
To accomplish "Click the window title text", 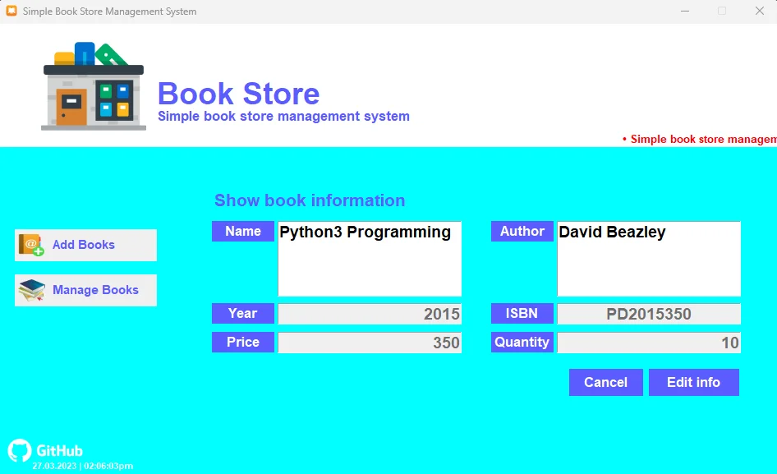I will pos(109,12).
